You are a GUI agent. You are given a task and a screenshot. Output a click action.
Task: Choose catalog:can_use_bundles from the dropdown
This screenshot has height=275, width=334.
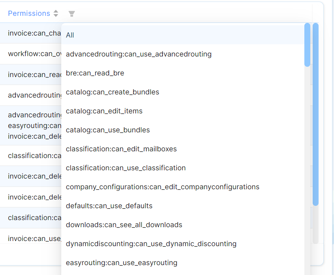pos(108,130)
